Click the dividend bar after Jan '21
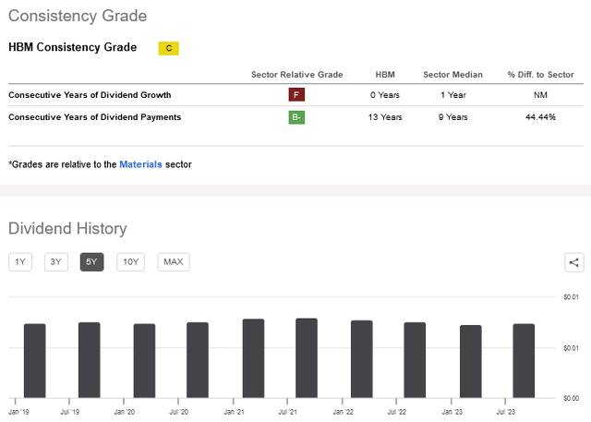Screen dimensions: 591x422 tap(253, 358)
